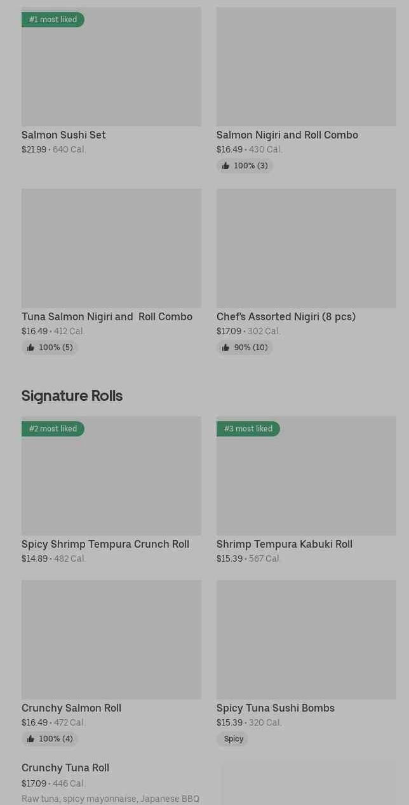Select the Crunchy Tuna Roll listing
The image size is (409, 805).
tap(65, 768)
